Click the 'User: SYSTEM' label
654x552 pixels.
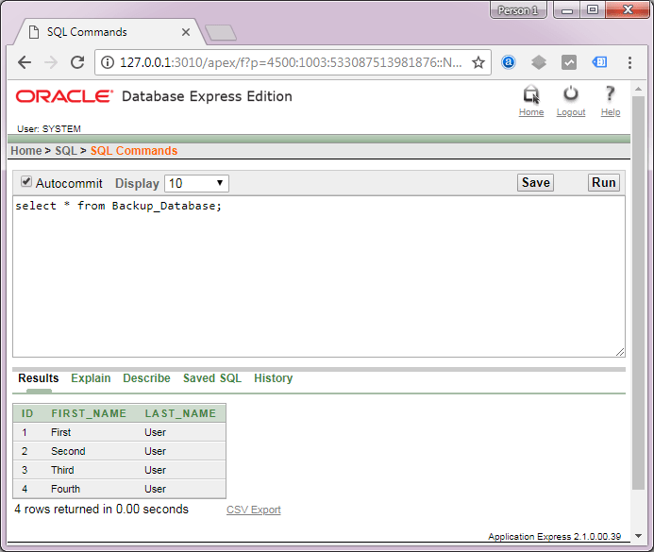(49, 129)
